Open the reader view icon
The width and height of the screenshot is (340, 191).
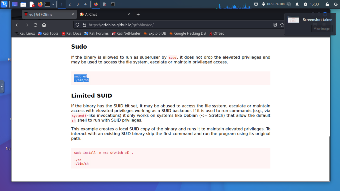(x=275, y=25)
